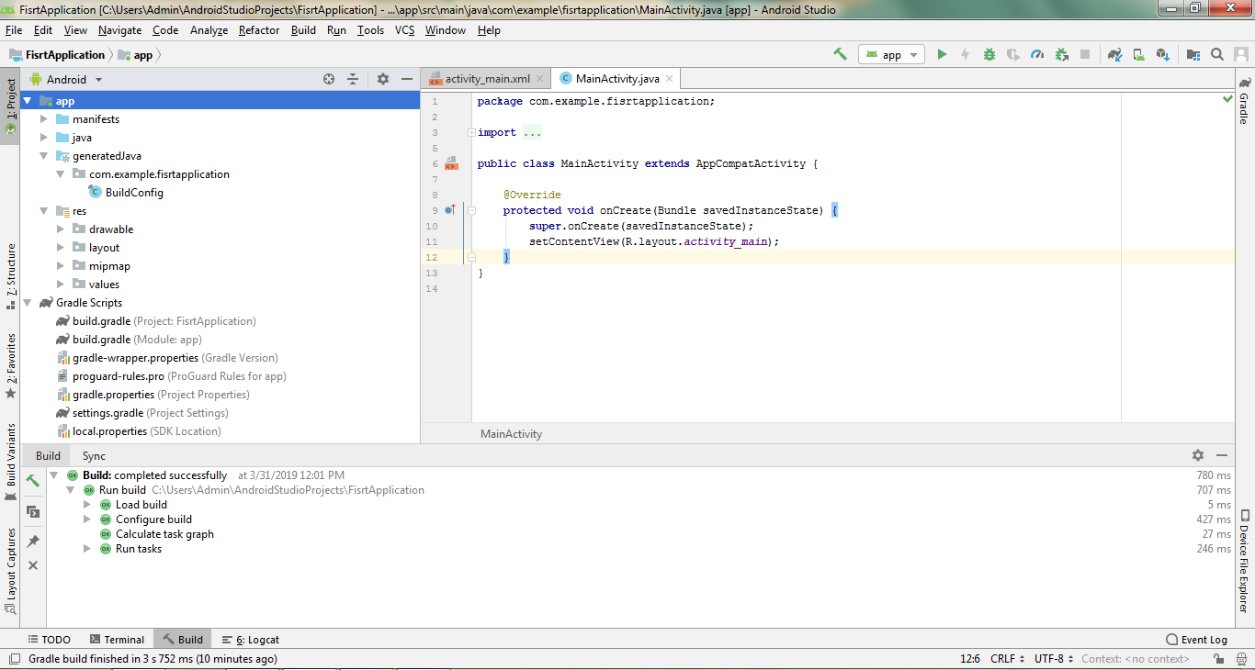1255x670 pixels.
Task: Open the CRLF line separator selector
Action: click(x=1008, y=659)
